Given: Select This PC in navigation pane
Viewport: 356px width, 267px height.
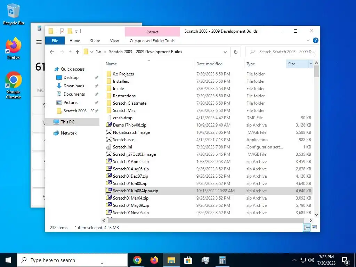Looking at the screenshot, I should coord(72,122).
